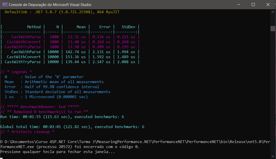Click the StdDev value '0.260 us'
The height and width of the screenshot is (159, 276).
coord(126,42)
